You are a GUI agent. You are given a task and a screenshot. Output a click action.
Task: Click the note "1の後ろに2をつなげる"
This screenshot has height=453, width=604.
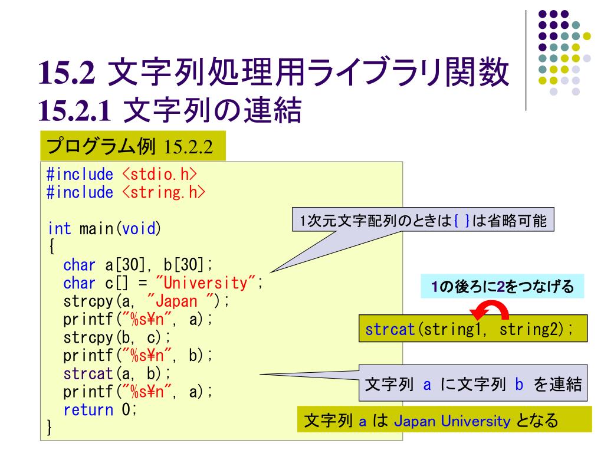click(503, 286)
